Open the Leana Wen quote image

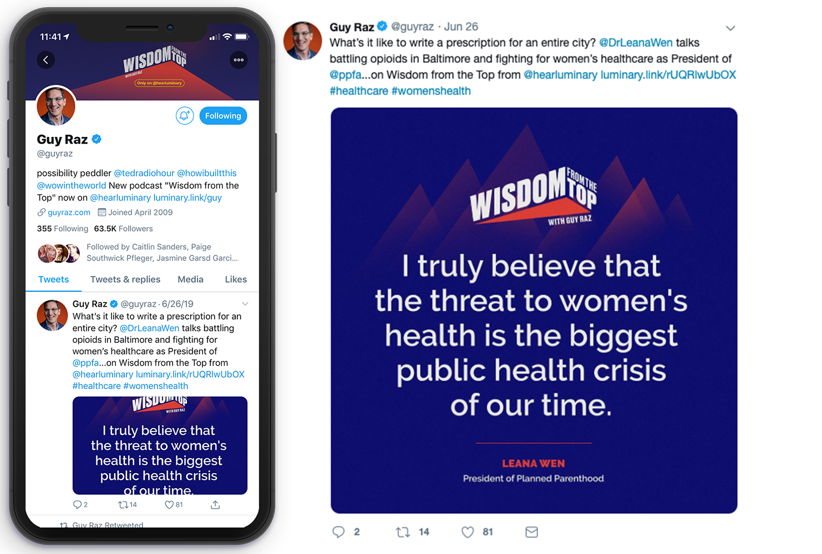(534, 310)
